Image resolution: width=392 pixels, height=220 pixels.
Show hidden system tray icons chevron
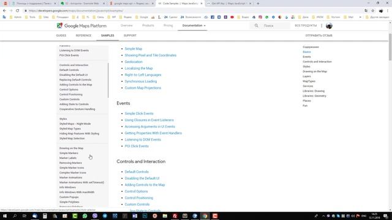tap(323, 216)
